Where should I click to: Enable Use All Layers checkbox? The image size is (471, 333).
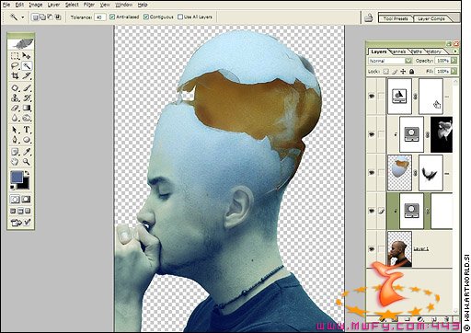pyautogui.click(x=180, y=17)
